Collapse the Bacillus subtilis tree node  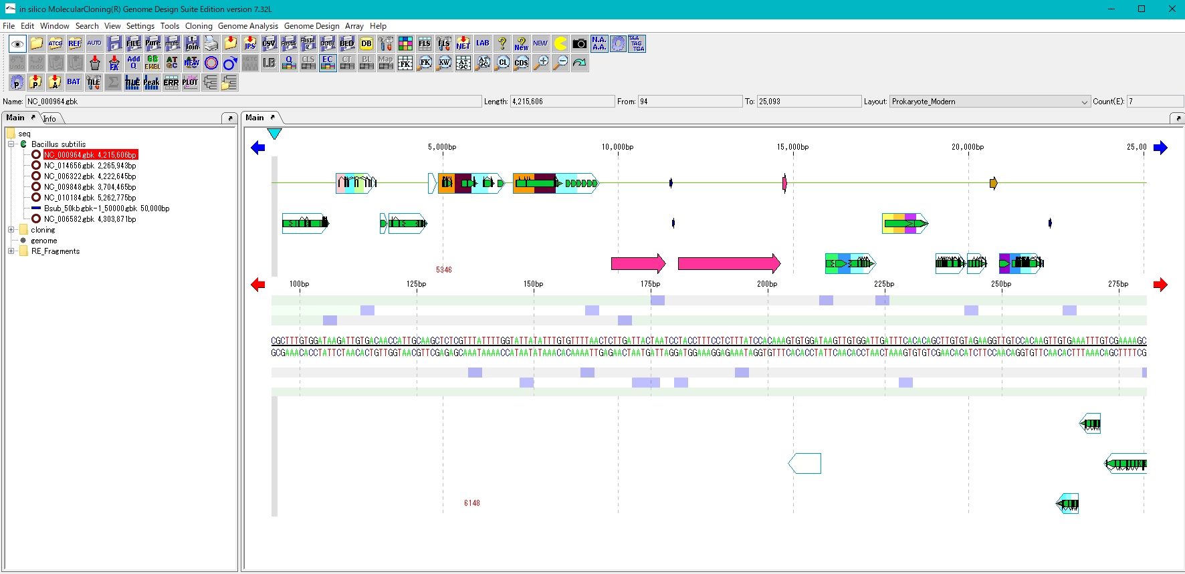click(x=11, y=144)
